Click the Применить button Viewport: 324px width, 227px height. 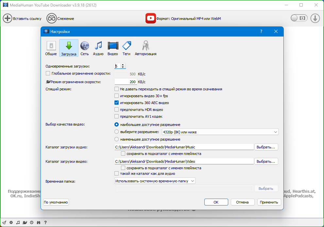click(x=269, y=202)
